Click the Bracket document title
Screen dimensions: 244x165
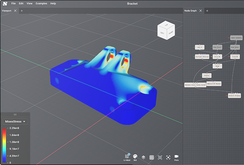click(x=132, y=4)
